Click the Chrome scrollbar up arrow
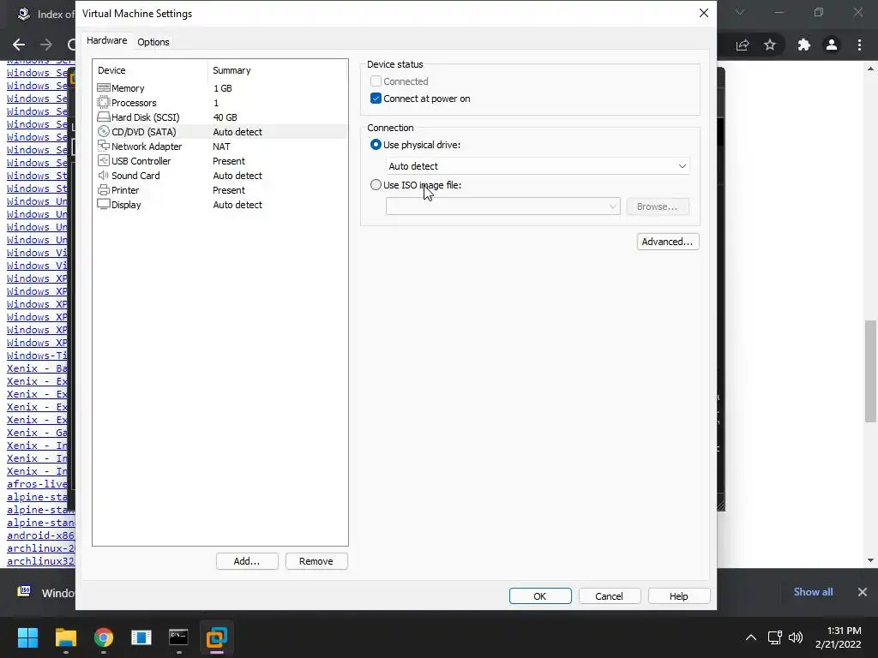Image resolution: width=878 pixels, height=658 pixels. (x=871, y=69)
